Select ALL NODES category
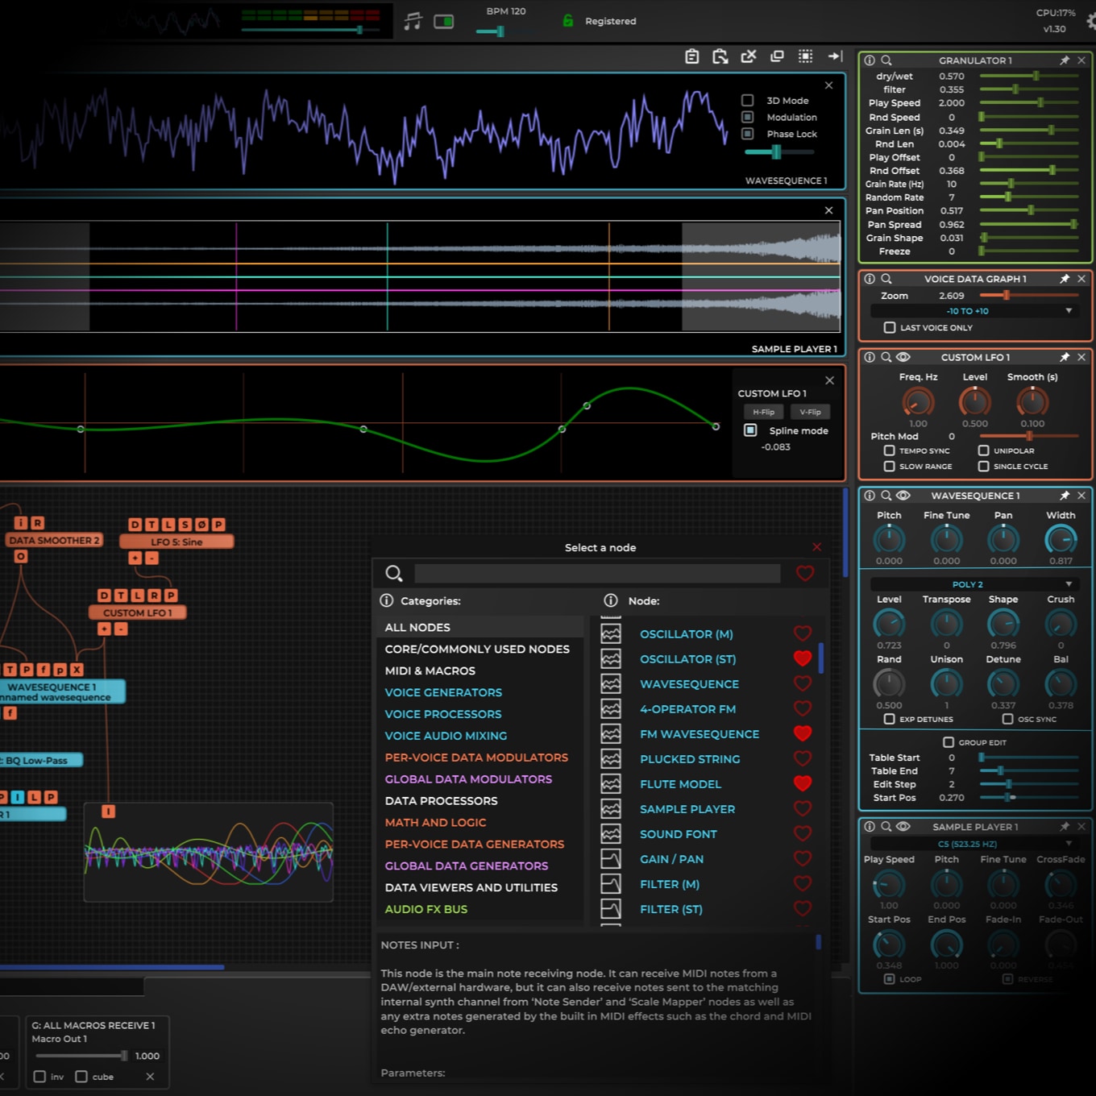 click(479, 627)
